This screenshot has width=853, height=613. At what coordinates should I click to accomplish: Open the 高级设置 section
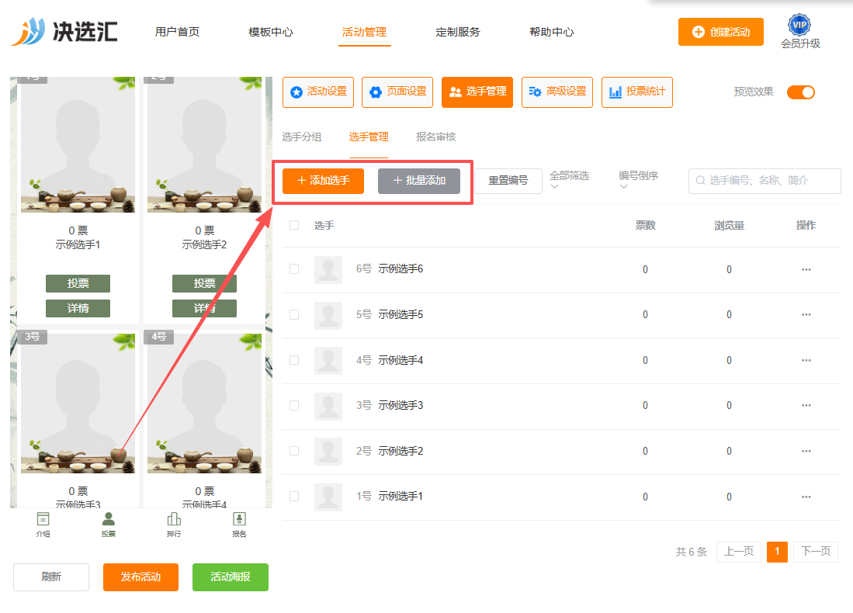(x=557, y=92)
